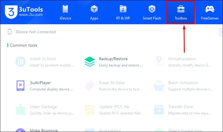Launch 3uAirPlayer via its icon
The width and height of the screenshot is (223, 132).
tap(20, 86)
